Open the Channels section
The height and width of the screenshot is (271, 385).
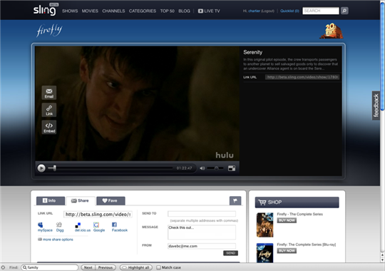(x=113, y=11)
